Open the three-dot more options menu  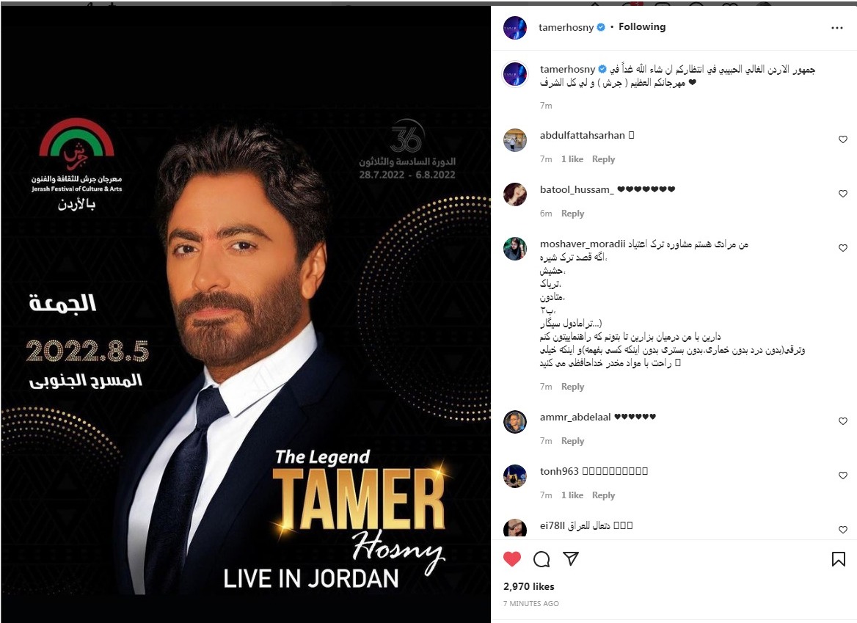pos(836,28)
